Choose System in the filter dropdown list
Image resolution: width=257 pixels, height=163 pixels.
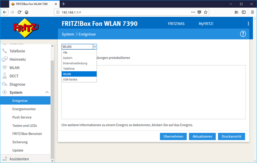pyautogui.click(x=79, y=58)
